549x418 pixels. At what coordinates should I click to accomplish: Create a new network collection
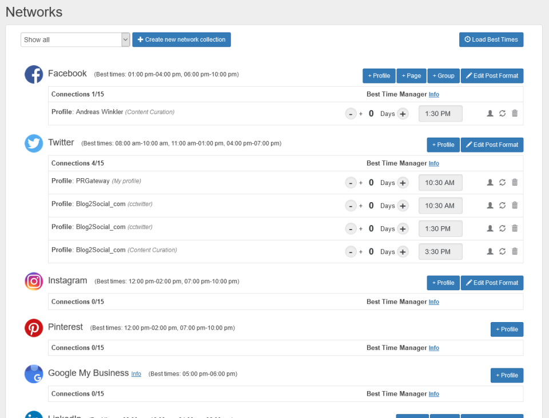pos(181,39)
